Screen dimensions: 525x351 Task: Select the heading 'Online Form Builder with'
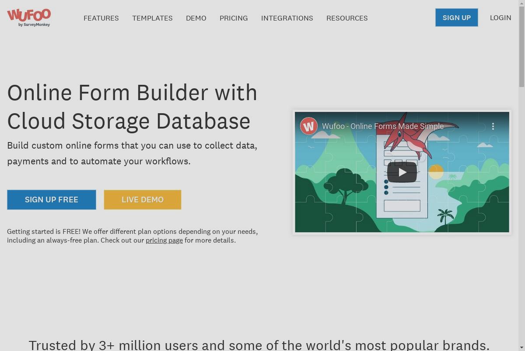pyautogui.click(x=132, y=93)
